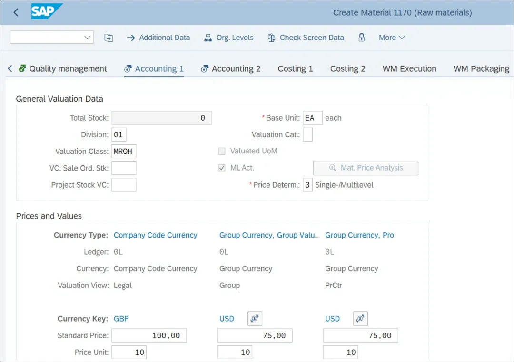Click the Valuation Cat. field
Viewport: 514px width, 362px height.
pos(307,134)
